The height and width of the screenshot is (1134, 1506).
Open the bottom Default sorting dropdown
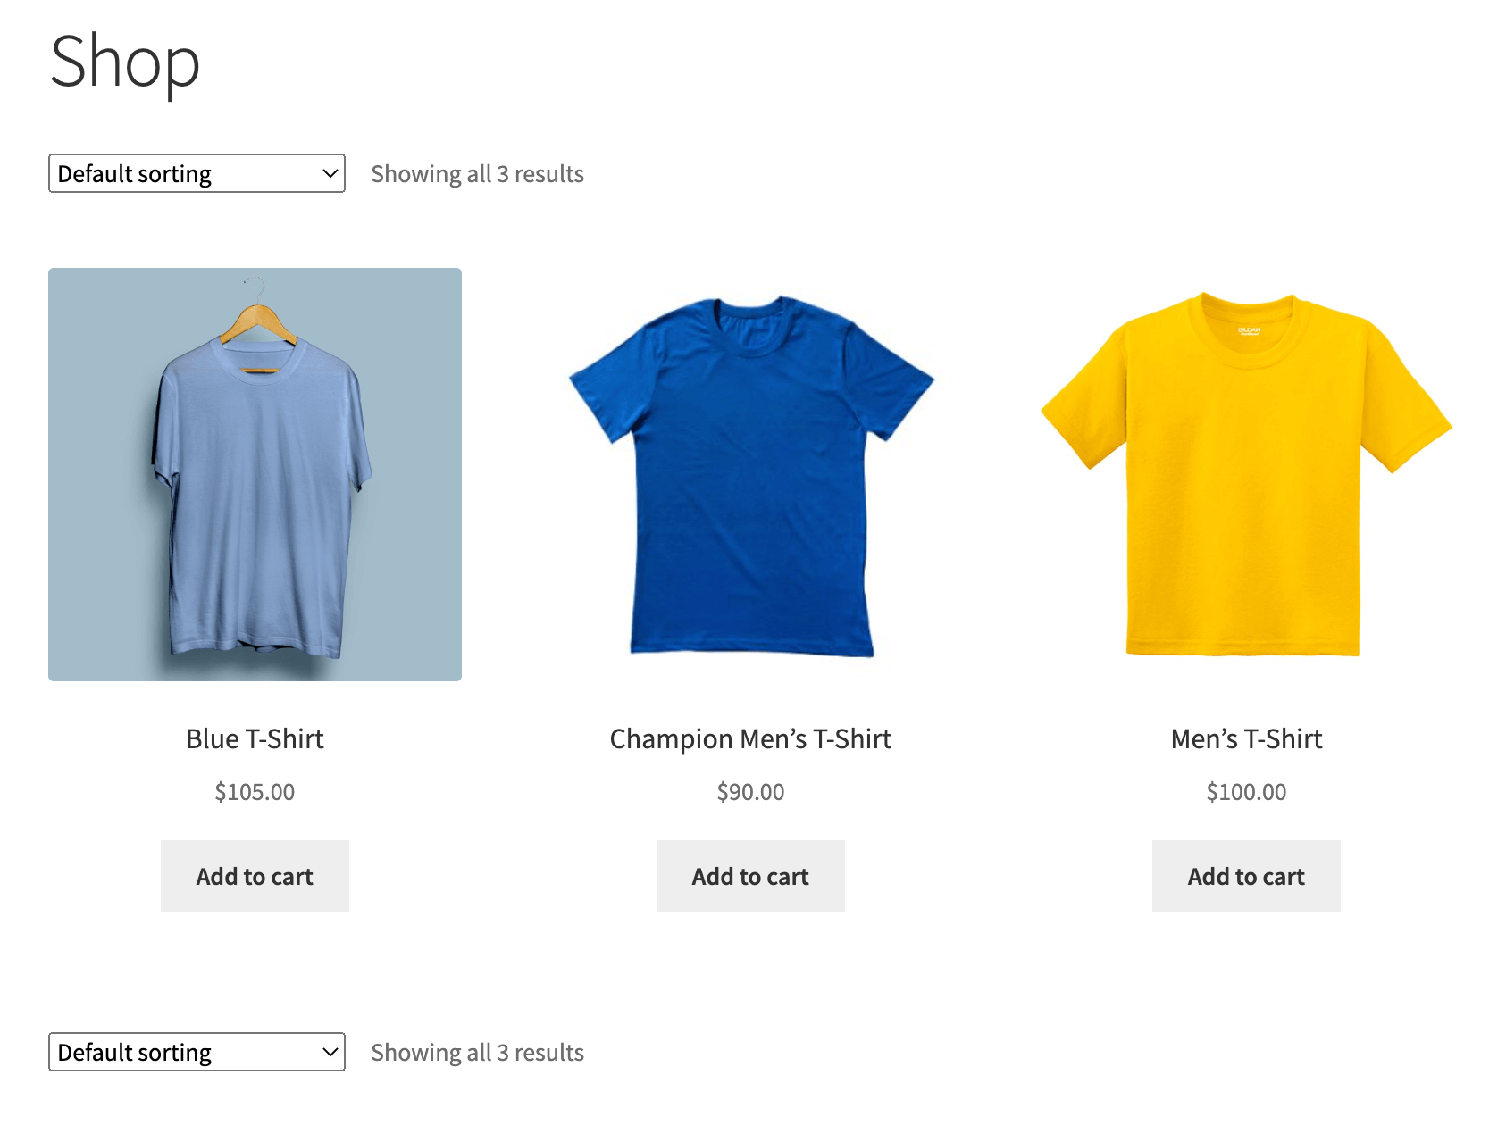coord(196,1052)
